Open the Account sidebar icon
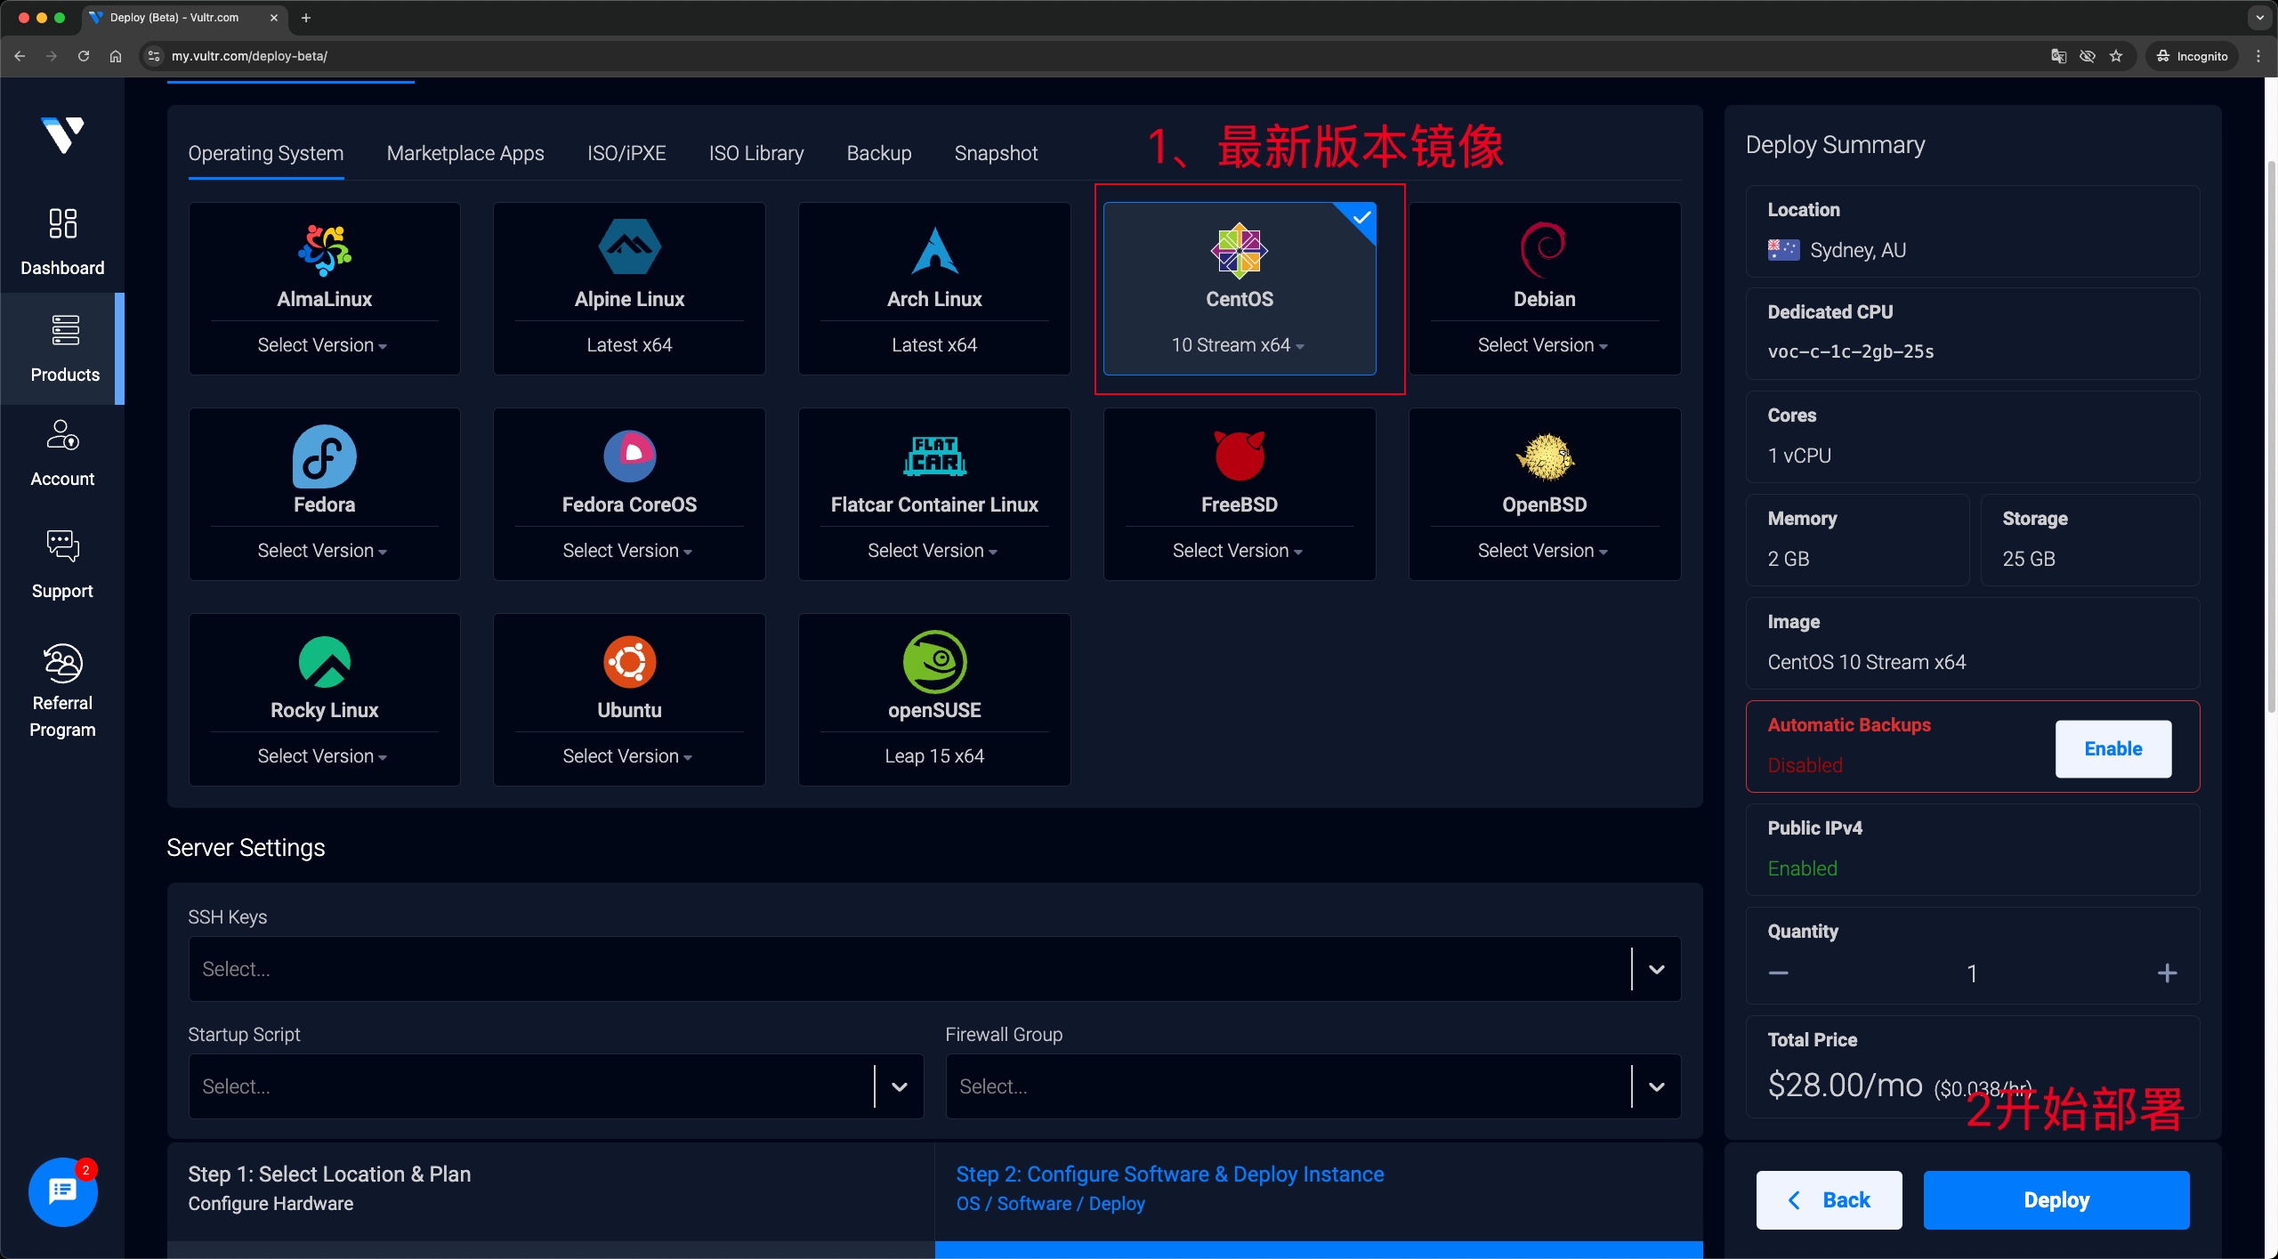The height and width of the screenshot is (1259, 2278). coord(62,436)
